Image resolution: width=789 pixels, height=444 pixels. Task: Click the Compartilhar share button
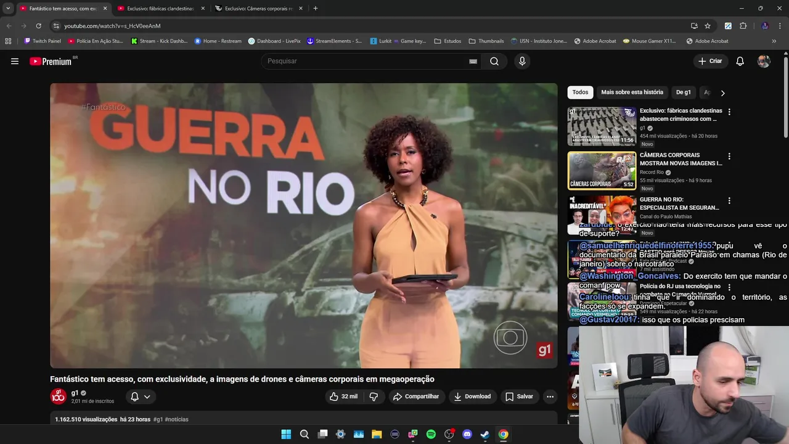tap(416, 397)
